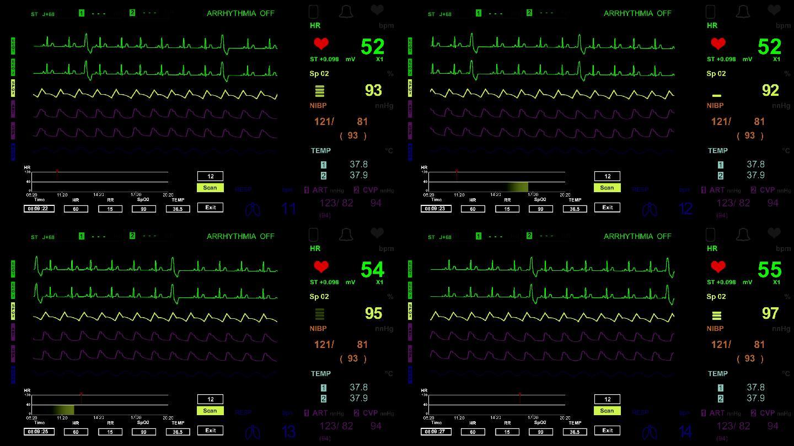Tap the alarm bell icon on the HR 55 monitor
794x446 pixels.
[743, 235]
